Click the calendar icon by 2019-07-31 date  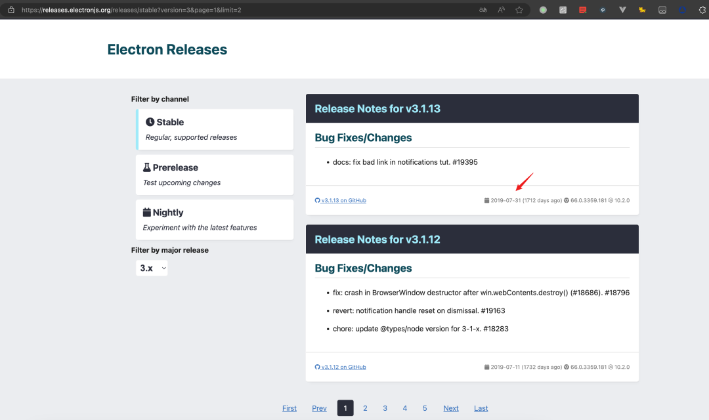486,200
